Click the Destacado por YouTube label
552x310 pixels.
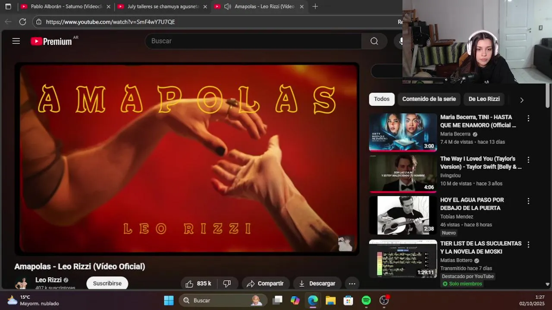pos(467,276)
